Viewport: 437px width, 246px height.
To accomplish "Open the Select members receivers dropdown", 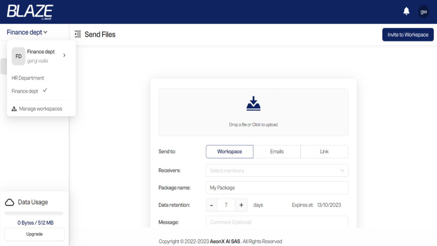I will coord(277,170).
